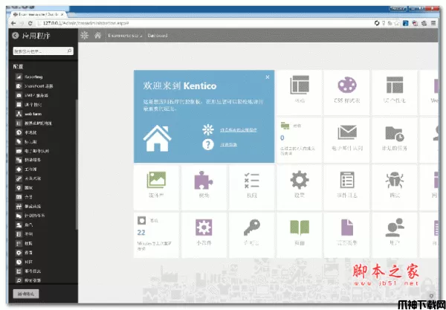Open the media library picture tile
Image resolution: width=446 pixels, height=310 pixels.
pyautogui.click(x=156, y=187)
